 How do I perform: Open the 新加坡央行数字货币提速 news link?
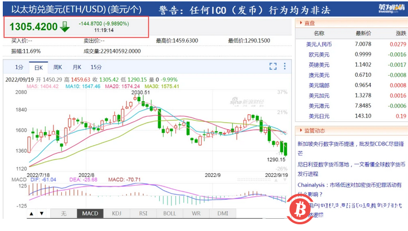351,148
